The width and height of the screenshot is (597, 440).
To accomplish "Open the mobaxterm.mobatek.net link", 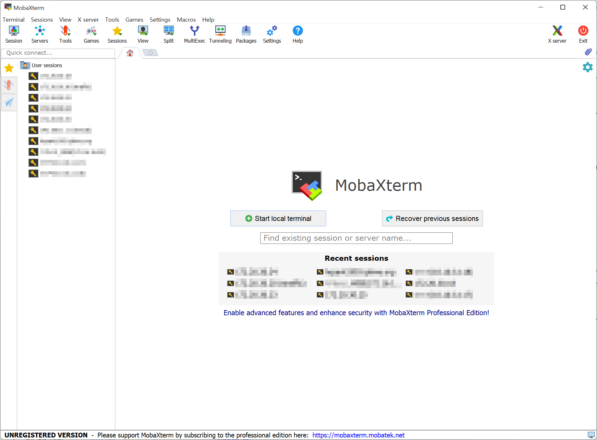I will pos(358,435).
